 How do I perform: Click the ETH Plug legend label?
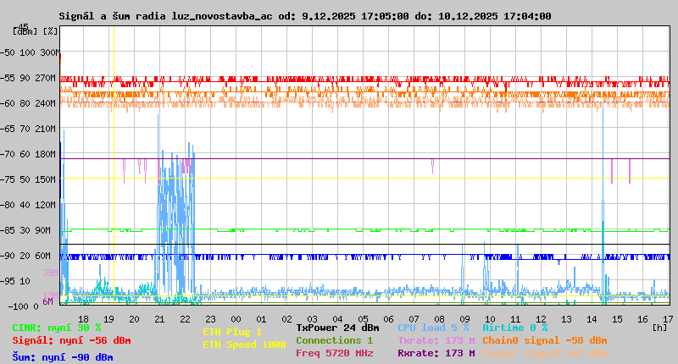233,332
